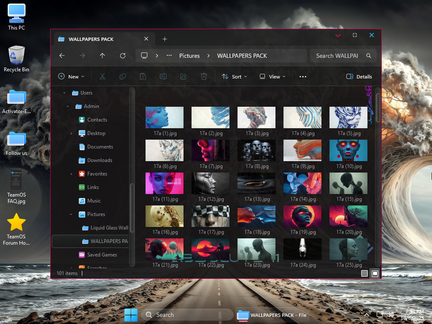This screenshot has height=324, width=432.
Task: Open the See more three-dots toolbar menu
Action: (x=302, y=77)
